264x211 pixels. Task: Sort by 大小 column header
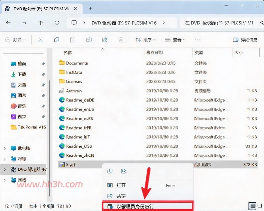tap(238, 53)
